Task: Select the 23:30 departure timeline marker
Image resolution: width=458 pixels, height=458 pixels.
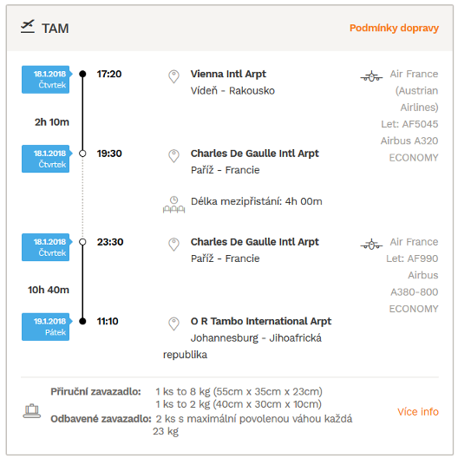Action: (82, 242)
